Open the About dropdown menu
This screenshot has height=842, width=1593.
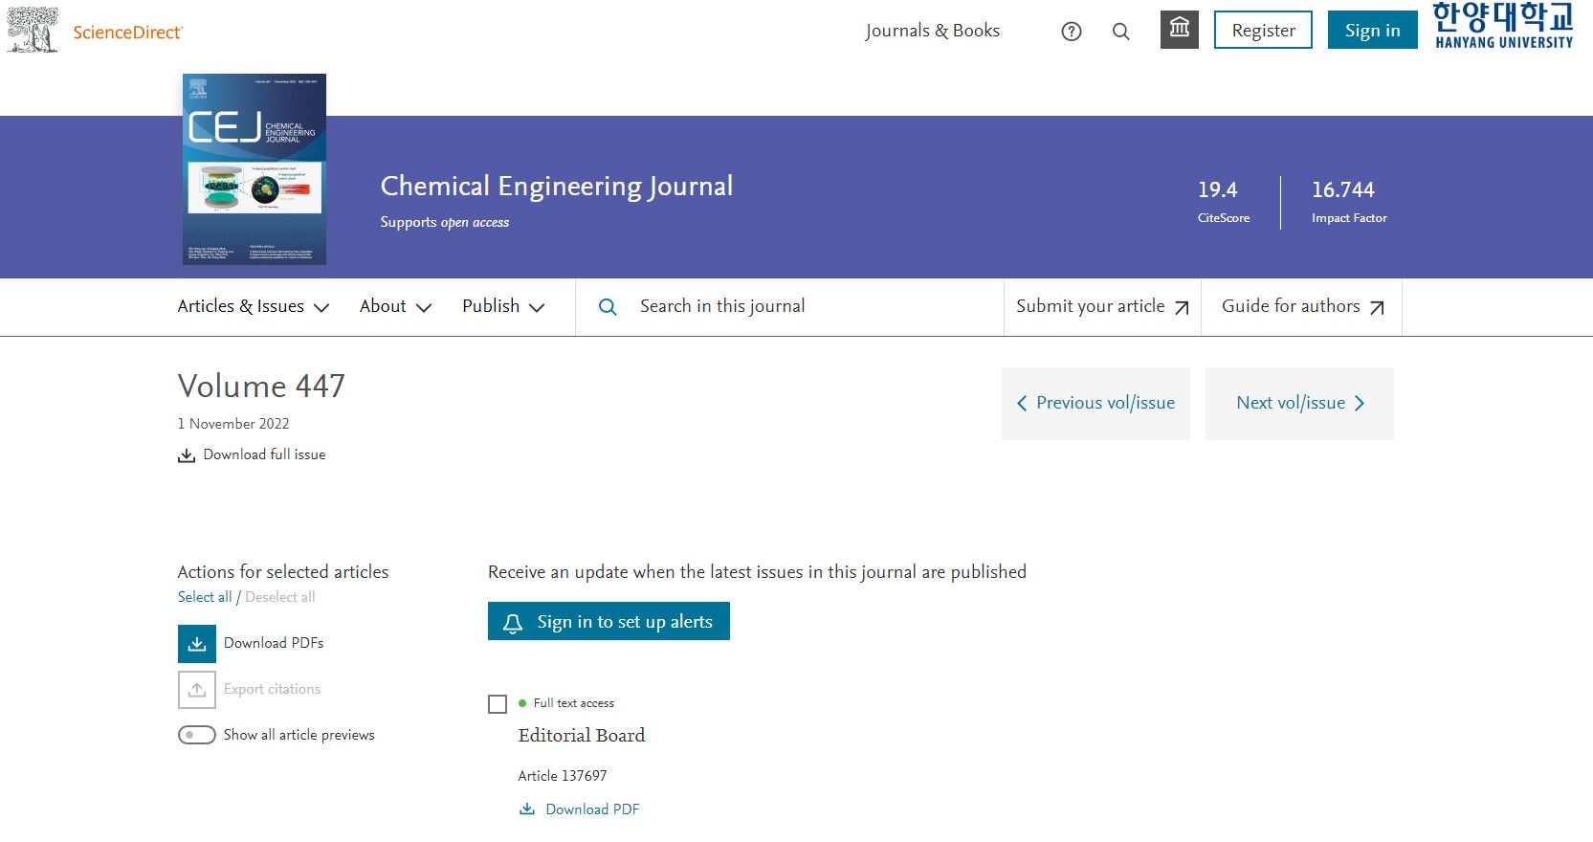click(395, 307)
